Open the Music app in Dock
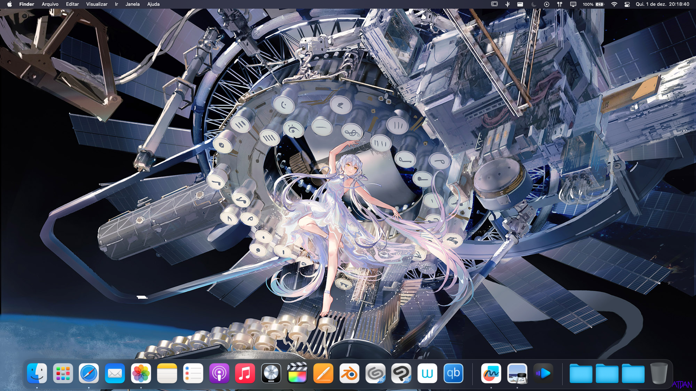Screen dimensions: 696x391 pyautogui.click(x=245, y=373)
